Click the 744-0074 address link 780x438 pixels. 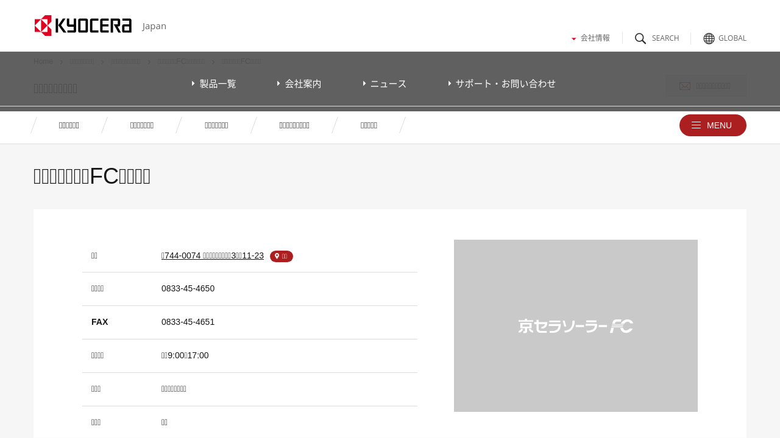coord(212,255)
